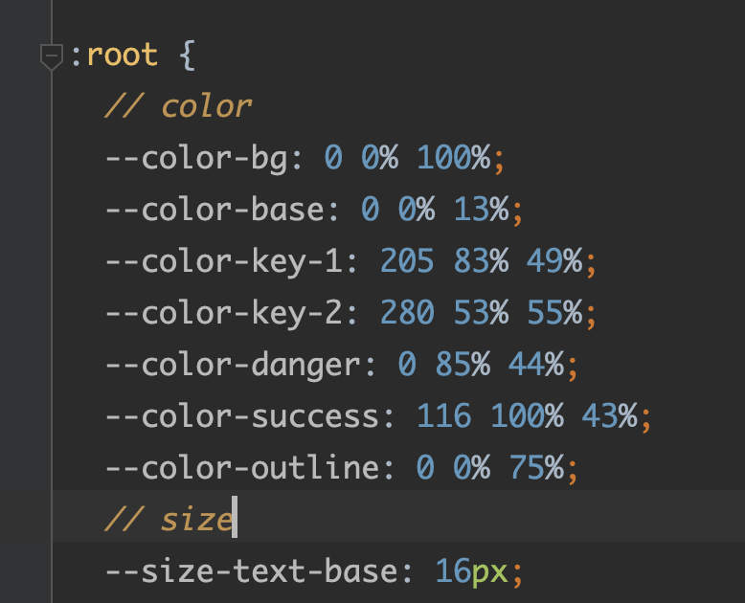Click the 85% saturation of --color-danger

[x=463, y=364]
